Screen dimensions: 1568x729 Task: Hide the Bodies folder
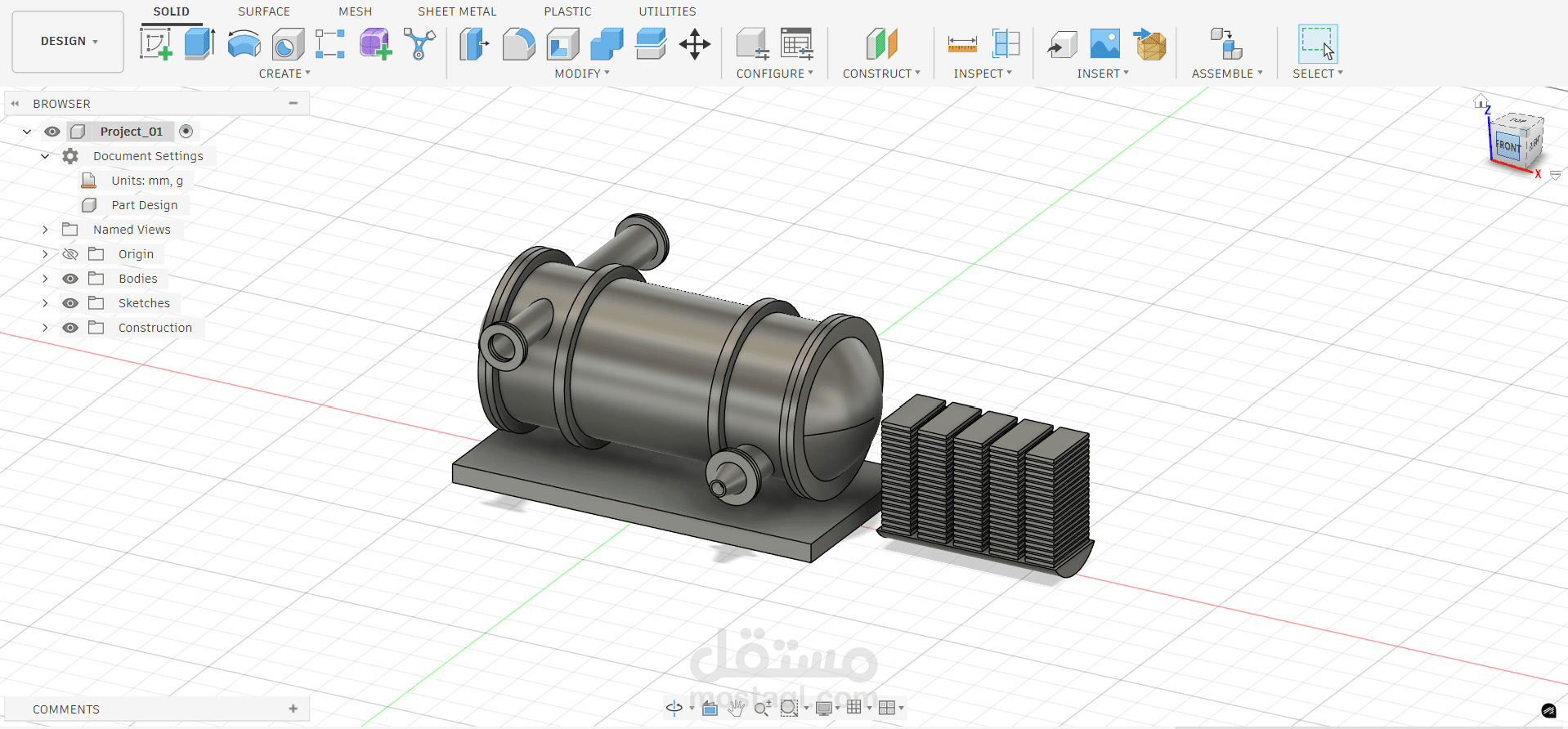(x=70, y=279)
